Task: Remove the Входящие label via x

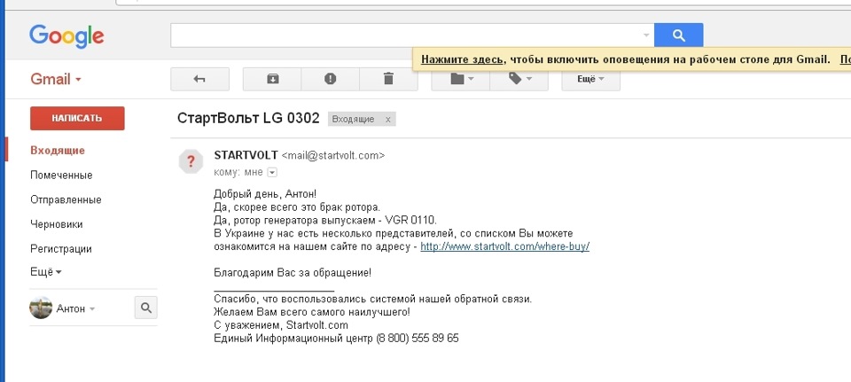Action: [x=387, y=120]
